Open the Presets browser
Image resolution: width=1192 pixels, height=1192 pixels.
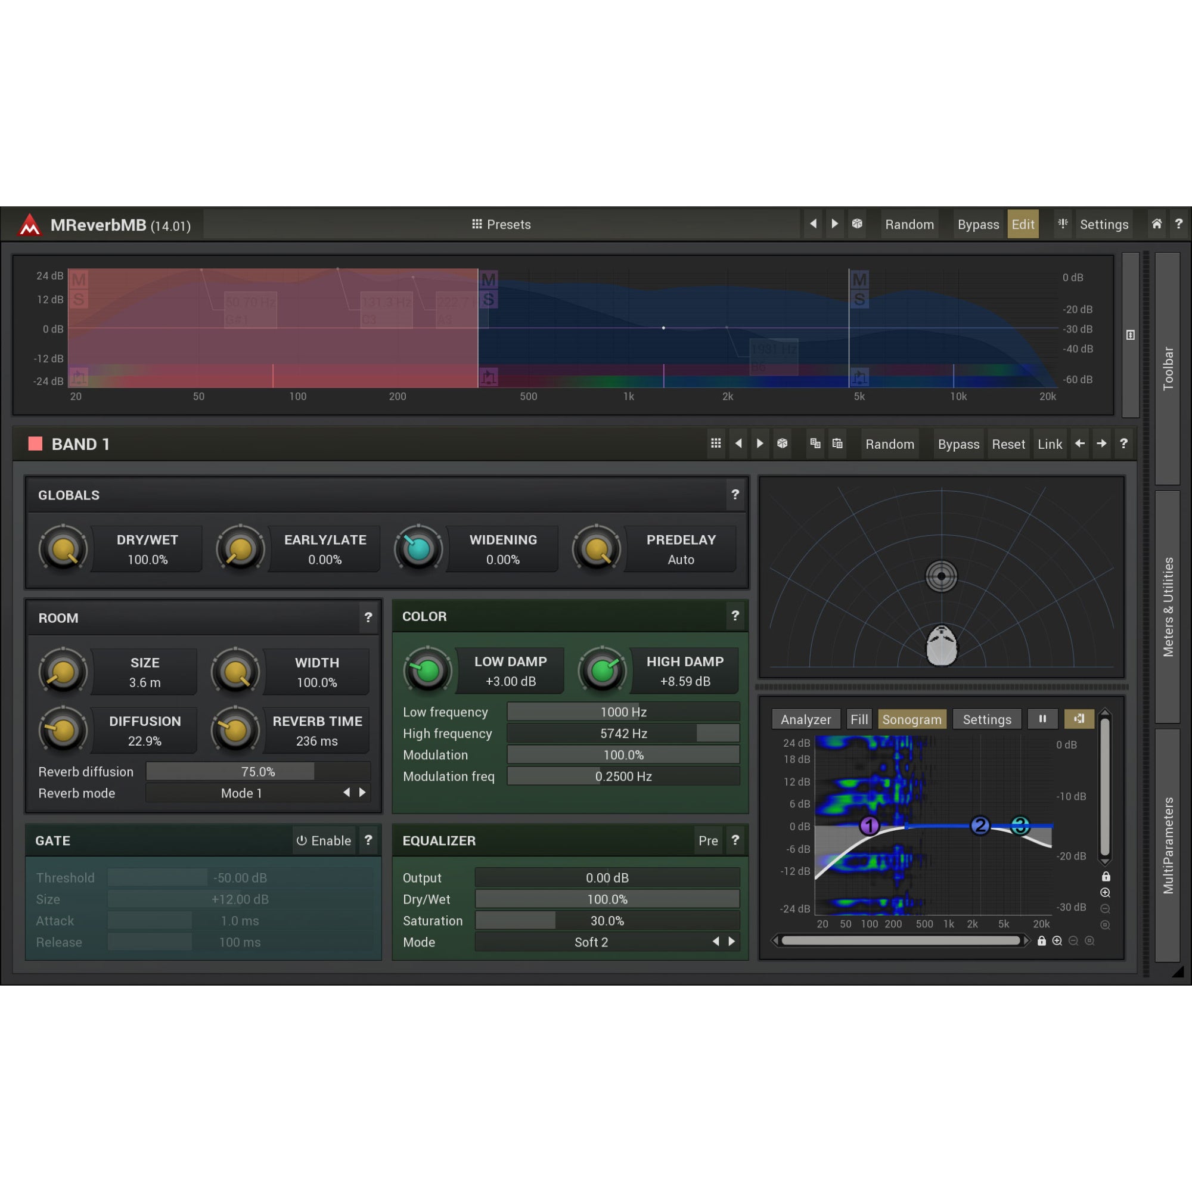(501, 225)
